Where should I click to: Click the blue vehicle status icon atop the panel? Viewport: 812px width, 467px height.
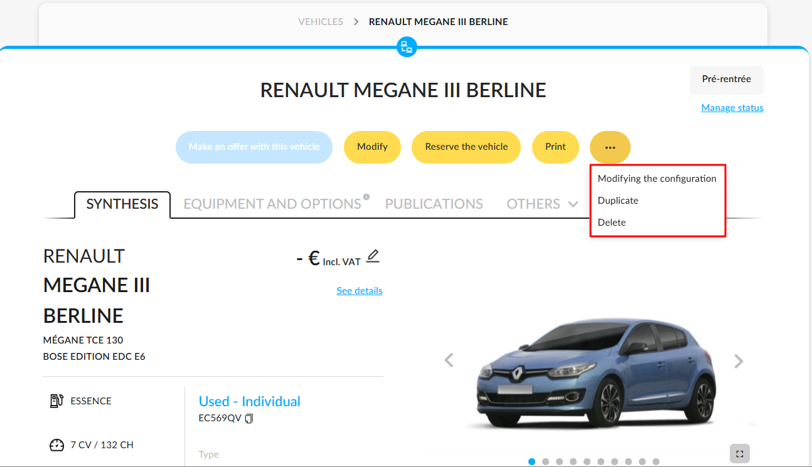tap(406, 47)
